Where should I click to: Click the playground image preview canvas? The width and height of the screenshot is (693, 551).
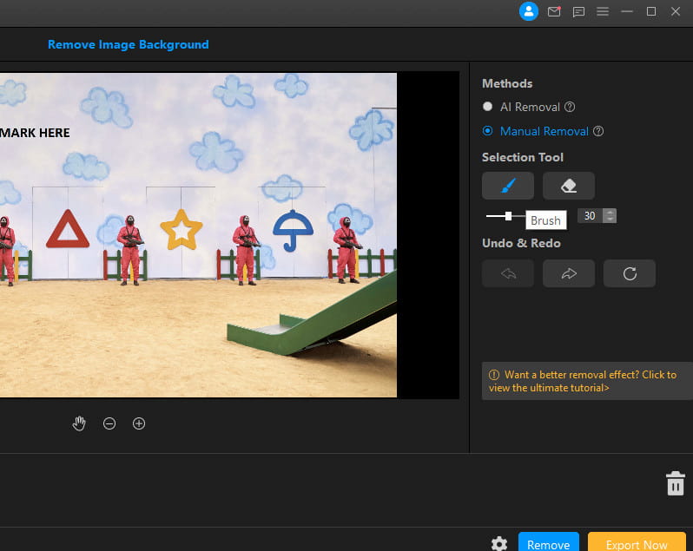[x=198, y=235]
